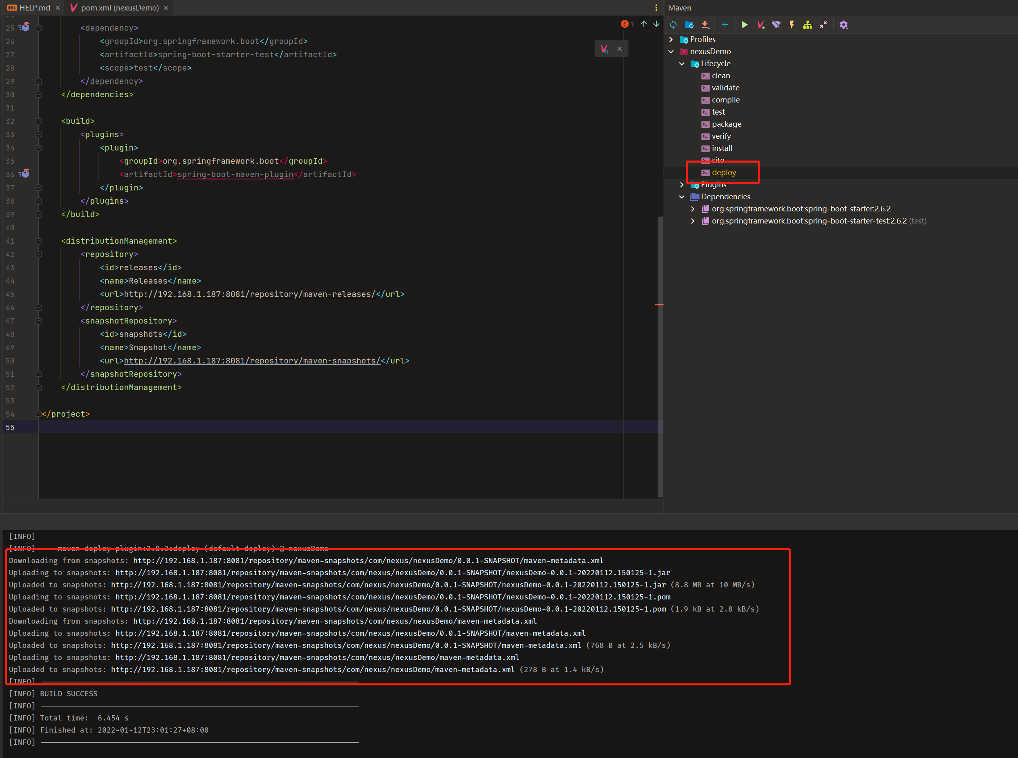The height and width of the screenshot is (758, 1018).
Task: Run the selected Maven build
Action: tap(744, 25)
